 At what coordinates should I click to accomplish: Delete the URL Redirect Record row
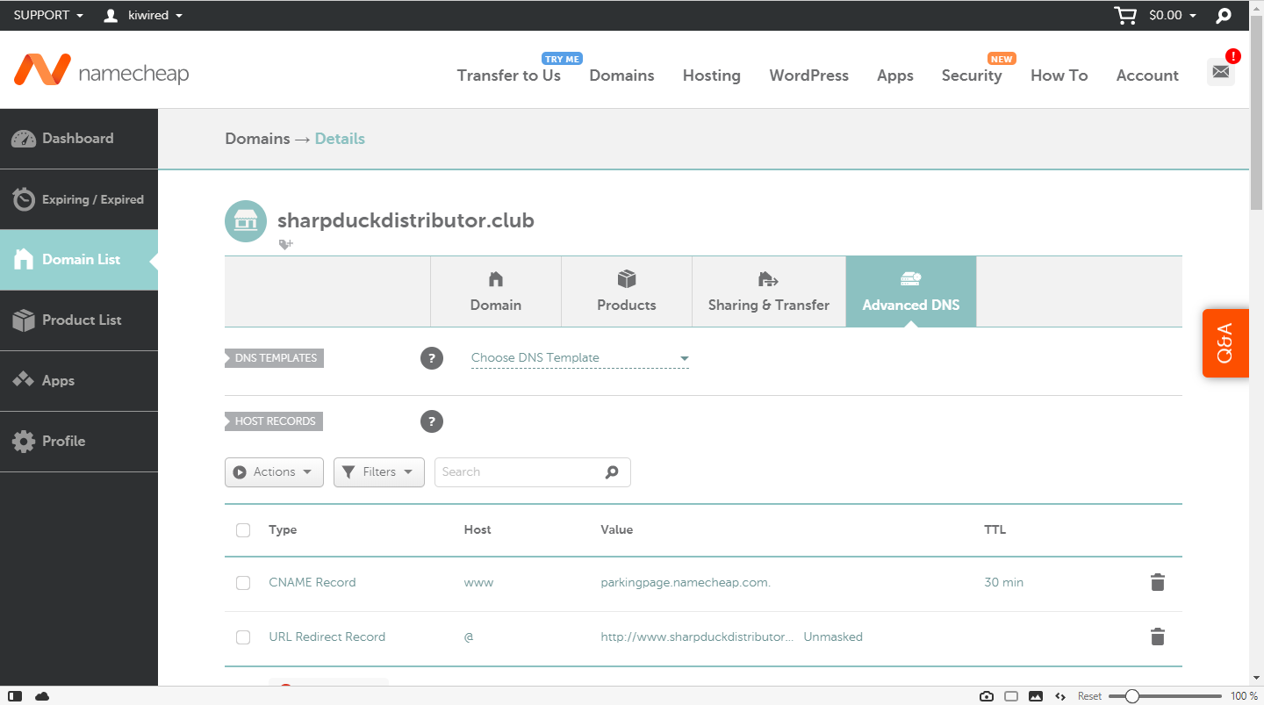(x=1158, y=637)
